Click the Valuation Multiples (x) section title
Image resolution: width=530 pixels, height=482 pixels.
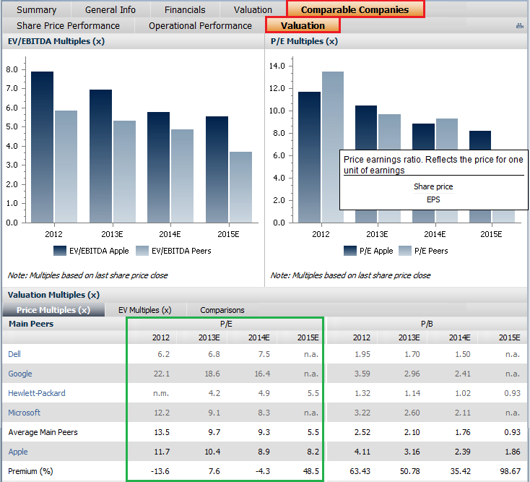pyautogui.click(x=53, y=295)
